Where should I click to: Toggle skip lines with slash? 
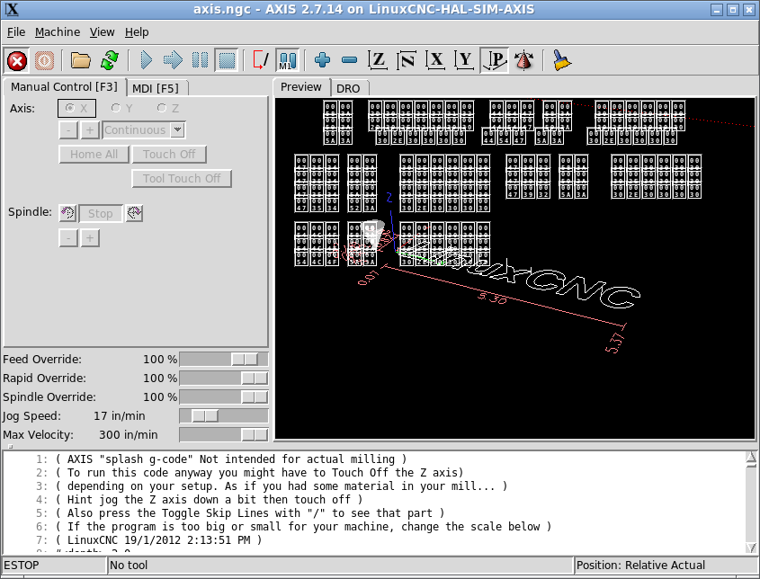(x=260, y=60)
